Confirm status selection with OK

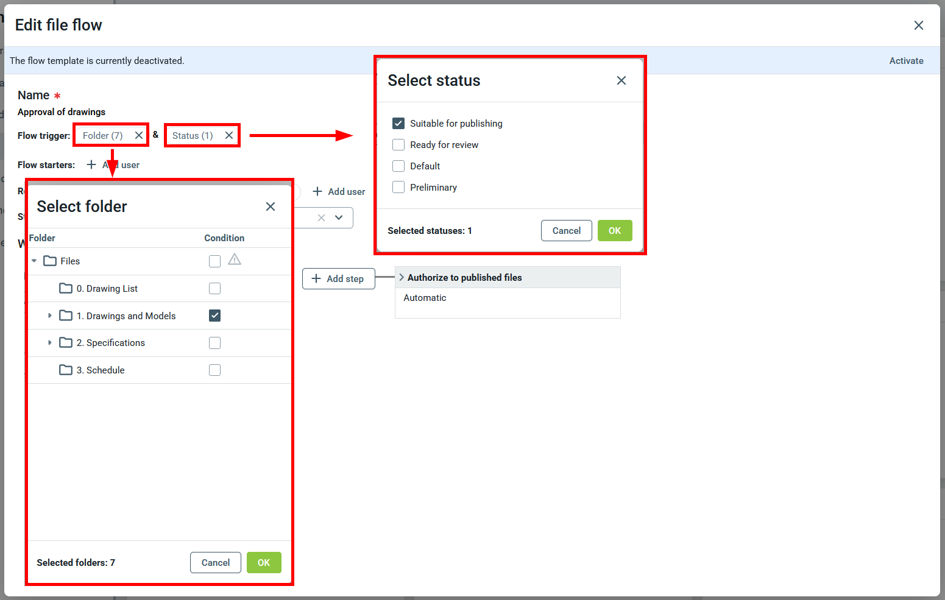click(614, 230)
